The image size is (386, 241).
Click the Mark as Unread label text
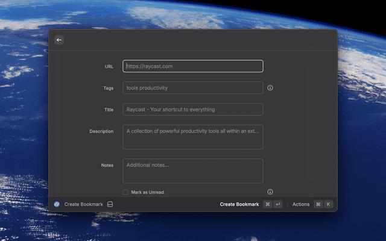click(x=147, y=192)
